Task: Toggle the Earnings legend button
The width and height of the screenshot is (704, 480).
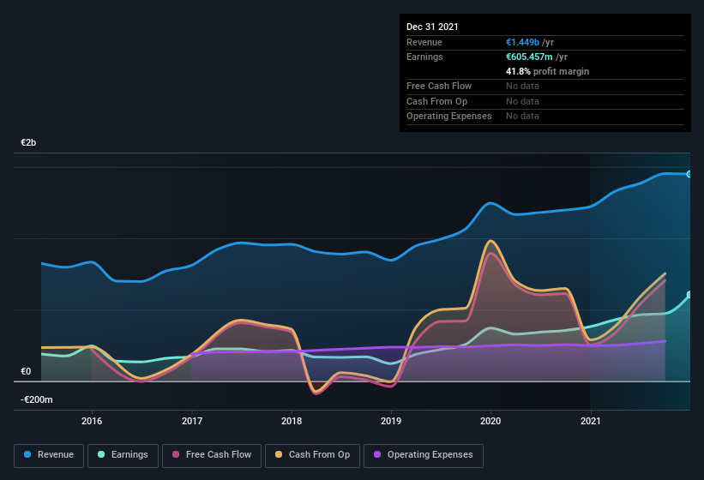Action: [x=123, y=455]
